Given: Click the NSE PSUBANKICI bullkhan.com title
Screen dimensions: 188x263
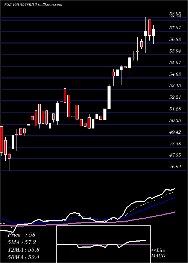Looking at the screenshot, I should tap(33, 4).
